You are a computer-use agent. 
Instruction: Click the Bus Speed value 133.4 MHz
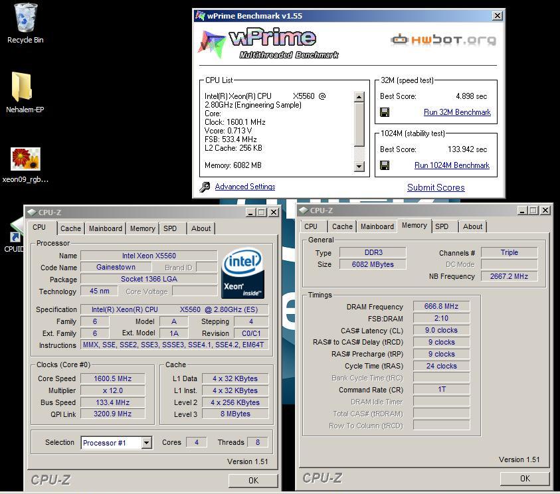coord(112,402)
